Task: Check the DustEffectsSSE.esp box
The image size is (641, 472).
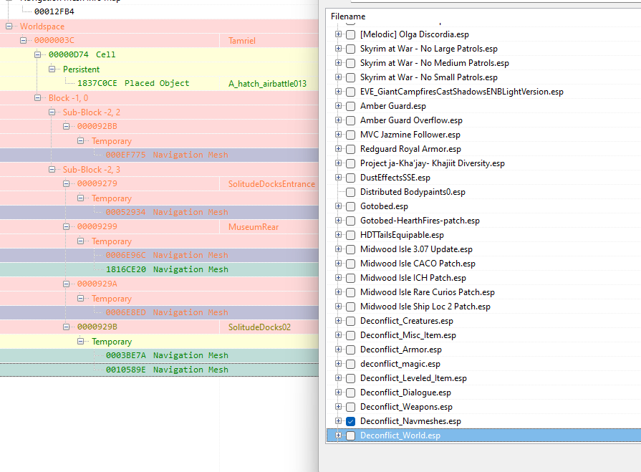Action: coord(350,178)
